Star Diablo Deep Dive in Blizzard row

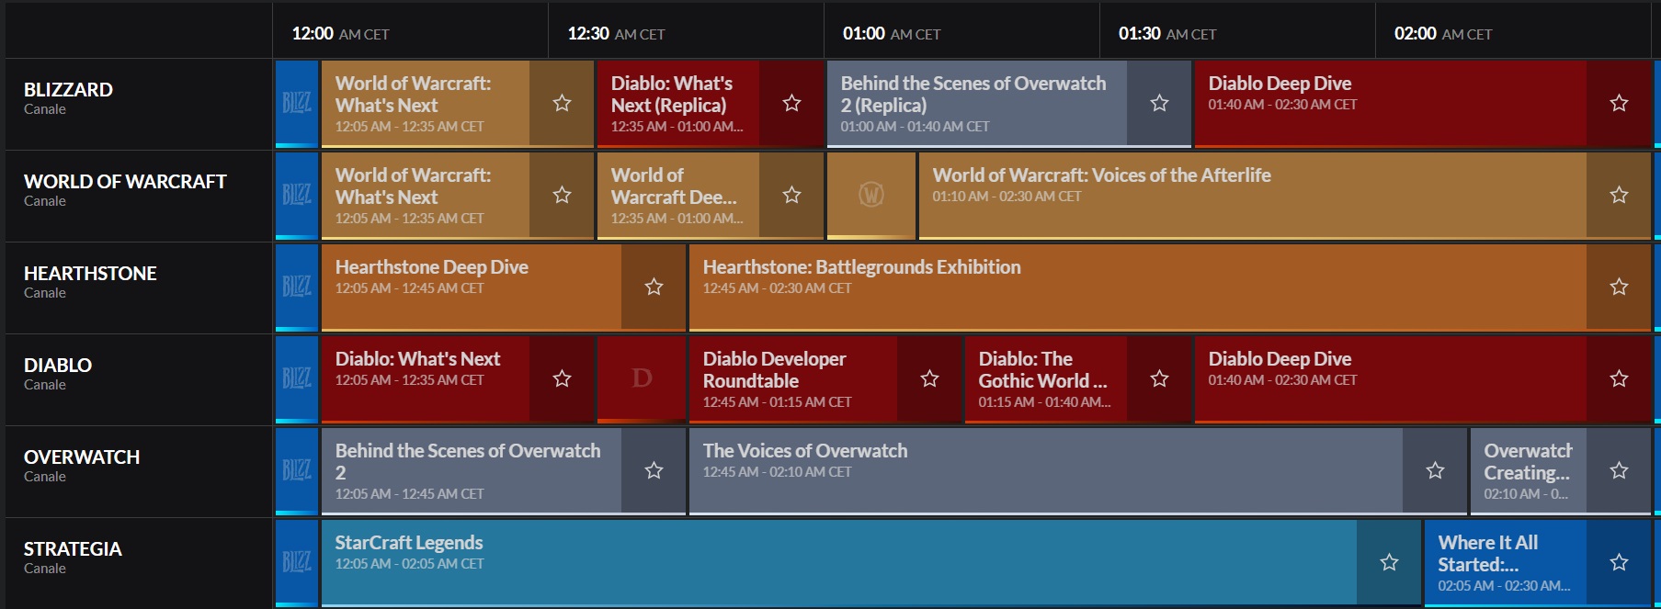1619,104
